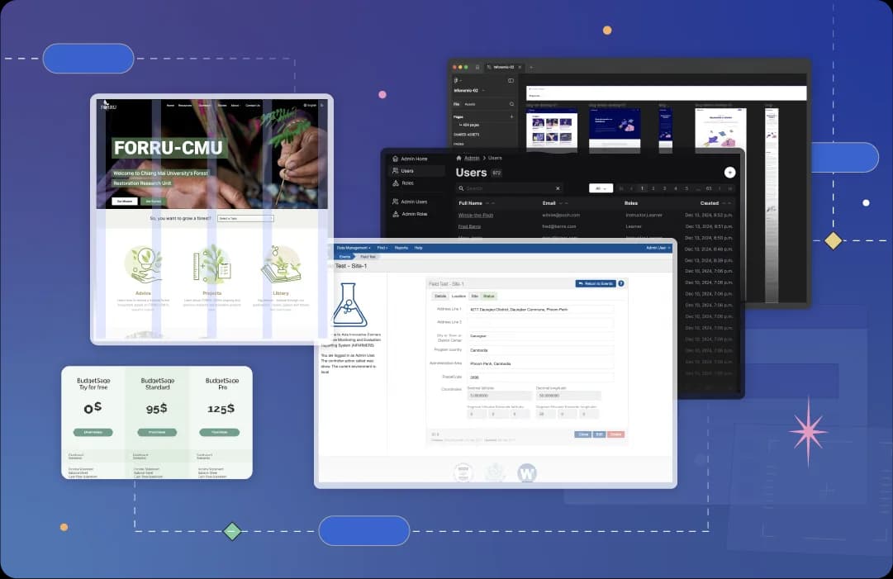Open the All filter dropdown on the Users page
The image size is (893, 579).
click(x=601, y=187)
